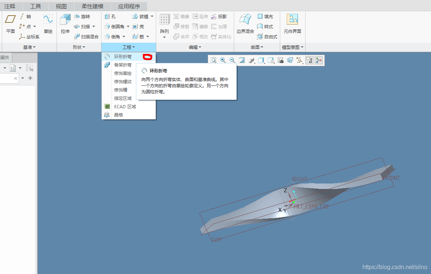Switch to the 柔性建模 ribbon tab

coord(92,6)
